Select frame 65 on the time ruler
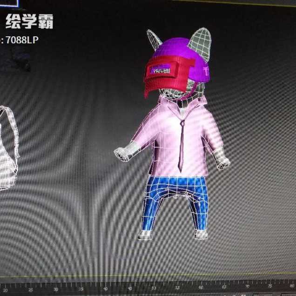296x296 pixels. (x=224, y=287)
